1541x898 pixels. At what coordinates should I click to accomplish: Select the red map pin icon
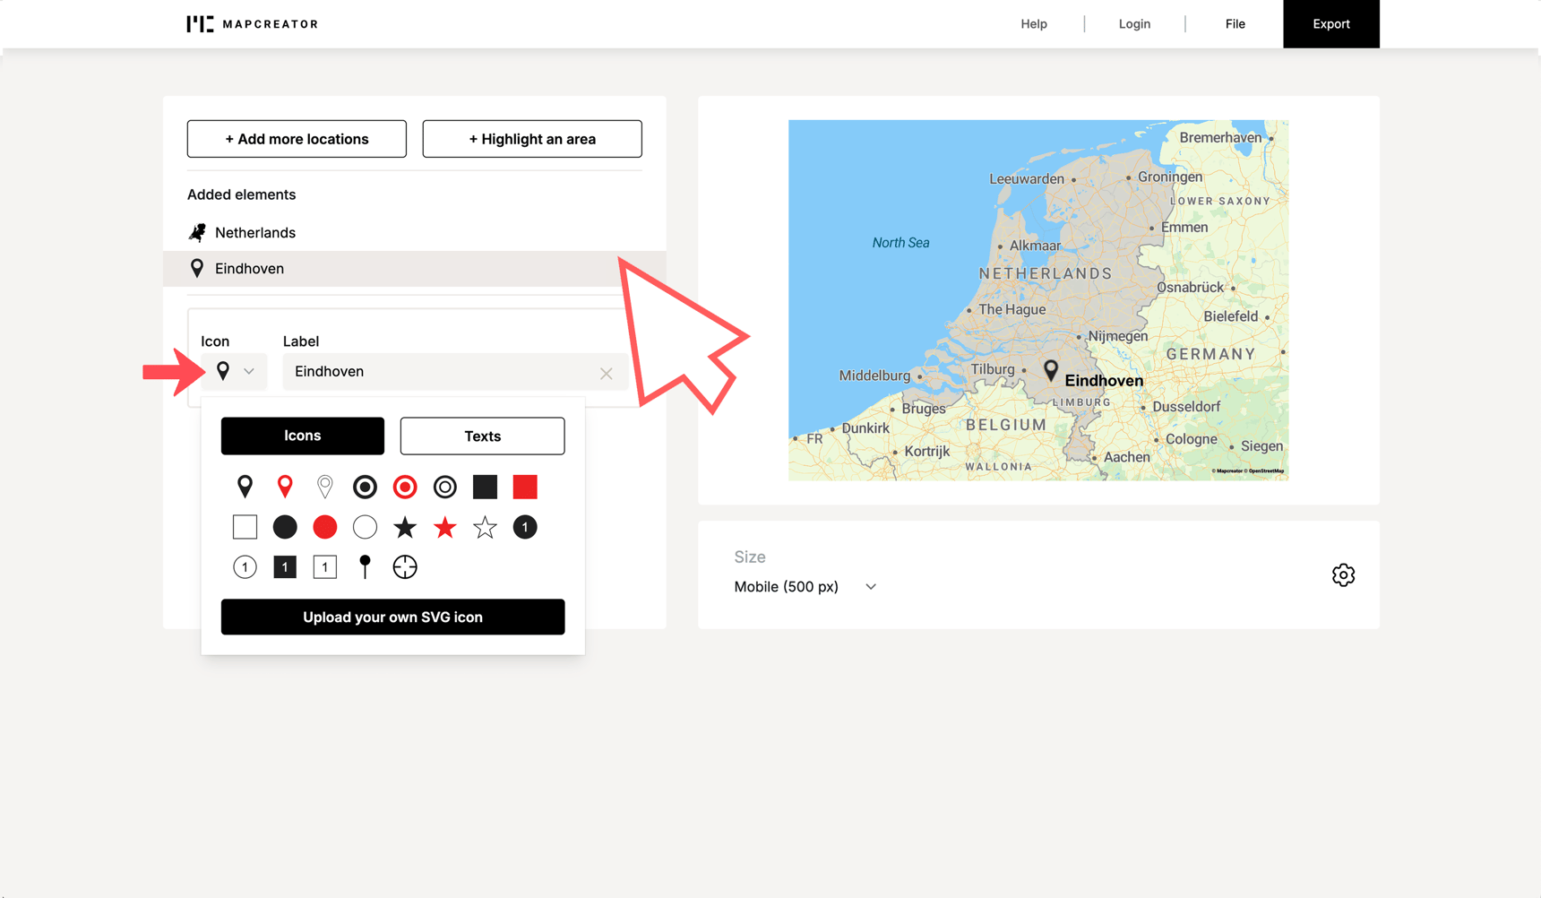tap(285, 487)
